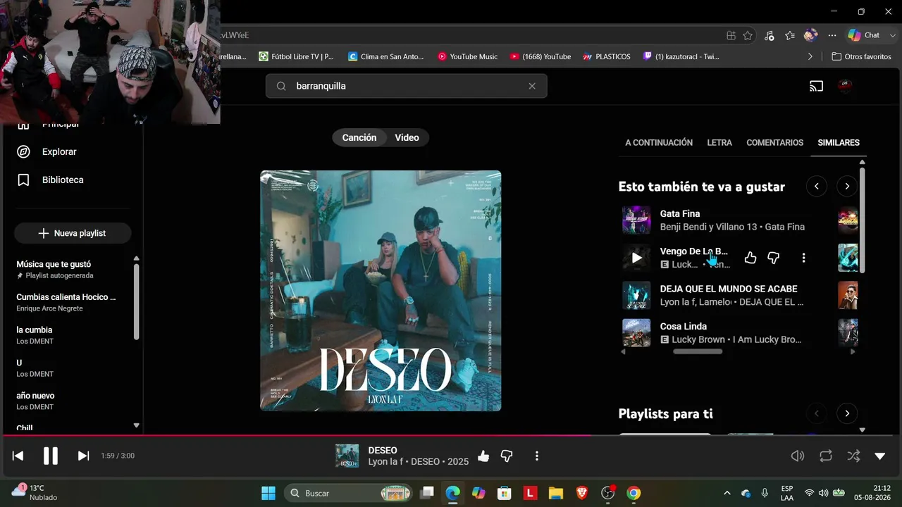902x507 pixels.
Task: Open the PLASTICOS bookmark
Action: tap(606, 56)
